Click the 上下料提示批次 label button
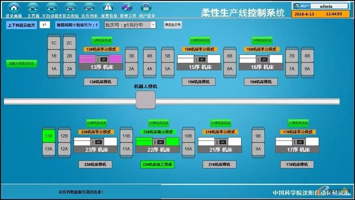Screen dimensions: 355x200 22,25
